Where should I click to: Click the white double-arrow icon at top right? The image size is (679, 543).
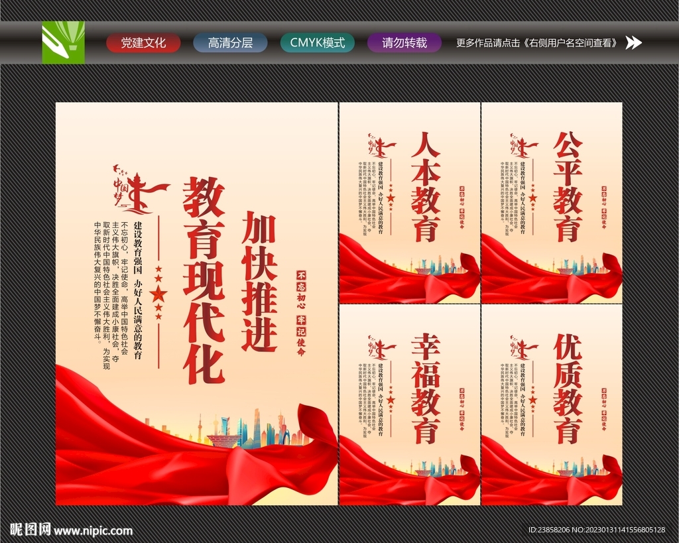(x=635, y=42)
